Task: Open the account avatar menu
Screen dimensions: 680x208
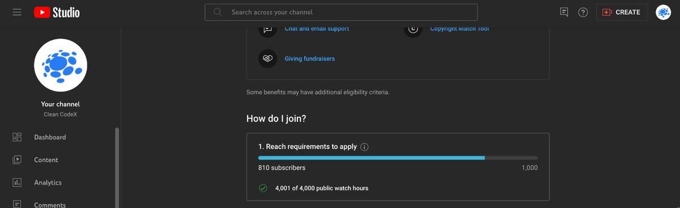Action: click(x=663, y=12)
